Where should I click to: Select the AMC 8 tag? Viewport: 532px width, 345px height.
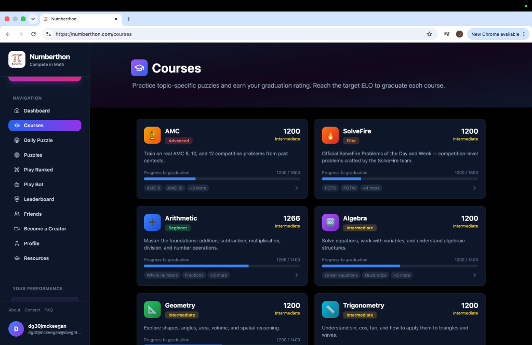coord(153,188)
